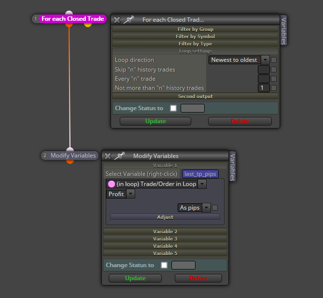Expand the Second output section
Image resolution: width=323 pixels, height=298 pixels.
point(195,96)
